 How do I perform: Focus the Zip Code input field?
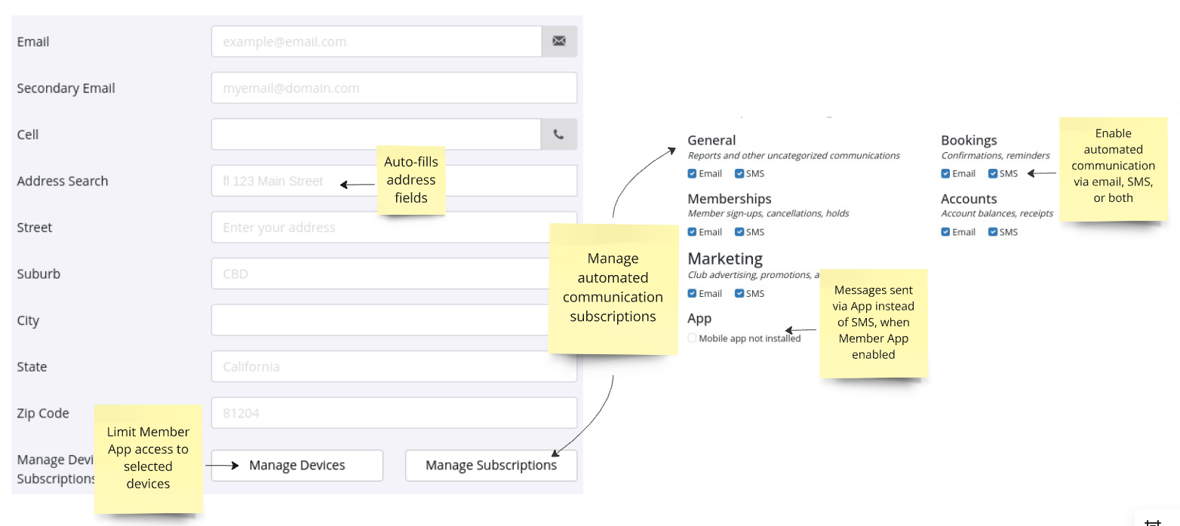[x=394, y=413]
